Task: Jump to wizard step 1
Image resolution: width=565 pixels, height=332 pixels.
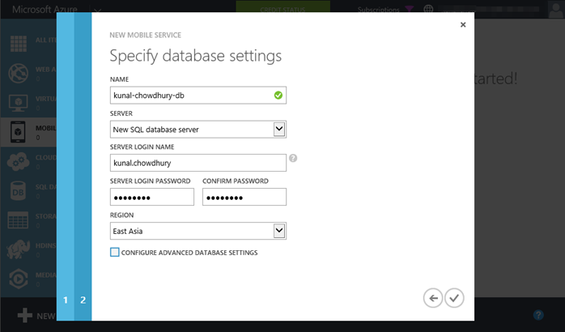Action: tap(66, 167)
